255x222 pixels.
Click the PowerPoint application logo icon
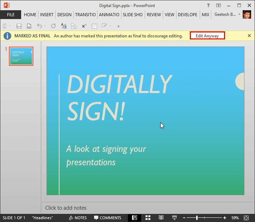point(7,5)
